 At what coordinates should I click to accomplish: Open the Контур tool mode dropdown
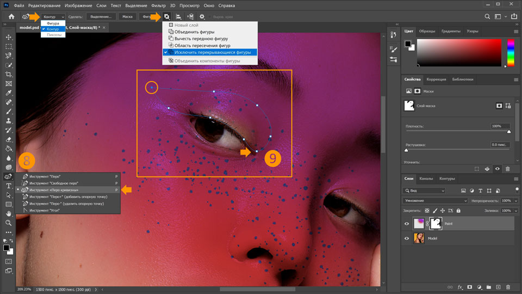click(x=53, y=17)
